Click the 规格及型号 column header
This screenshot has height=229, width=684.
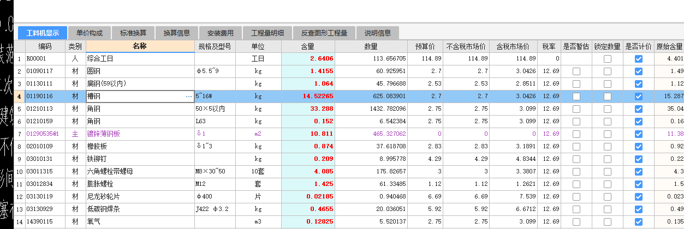215,46
